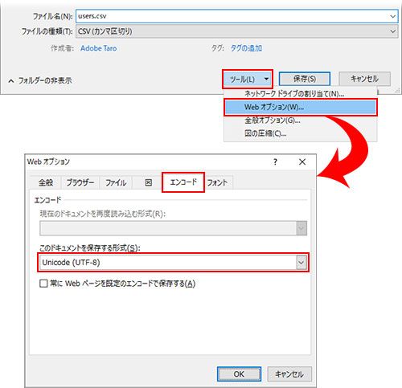402x388 pixels.
Task: Switch to the フォント tab
Action: (x=217, y=182)
